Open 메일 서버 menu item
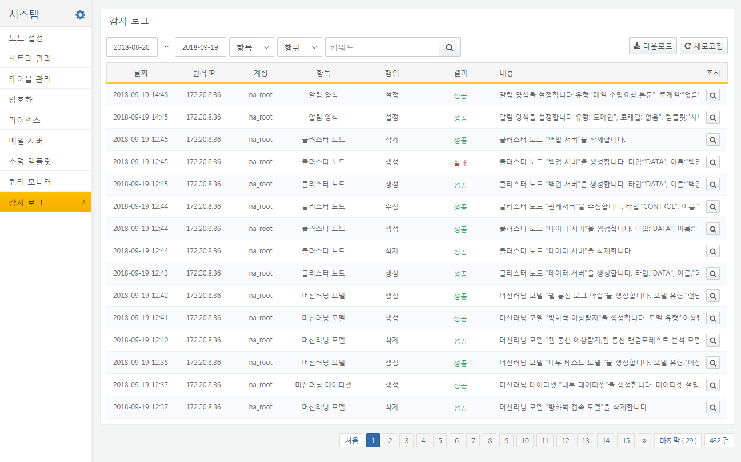The width and height of the screenshot is (741, 462). click(46, 141)
